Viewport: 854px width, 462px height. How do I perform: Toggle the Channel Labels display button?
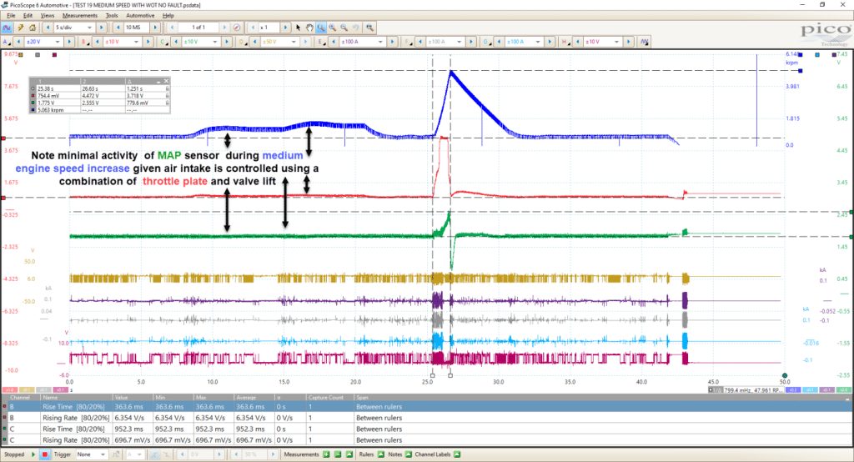pos(457,454)
